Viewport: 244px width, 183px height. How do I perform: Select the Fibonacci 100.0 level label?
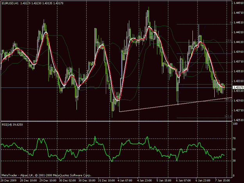228,100
